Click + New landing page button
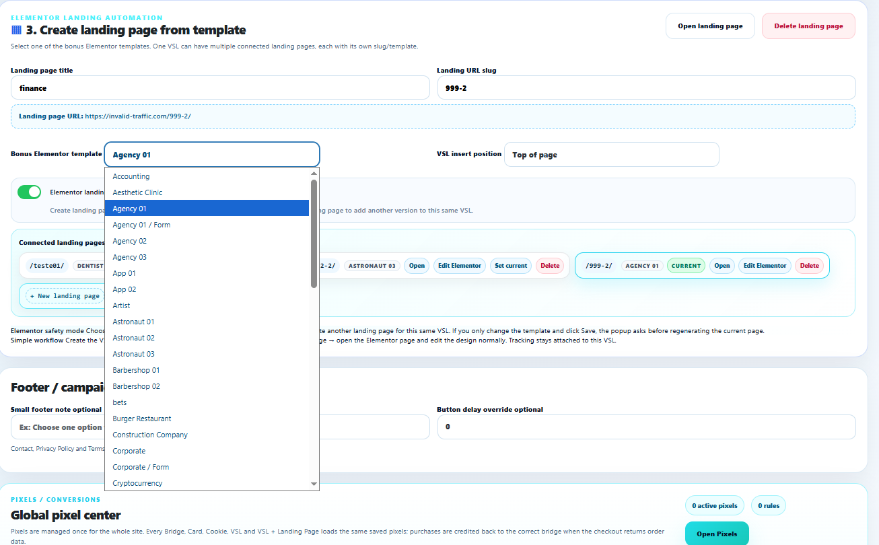This screenshot has width=879, height=545. (65, 296)
